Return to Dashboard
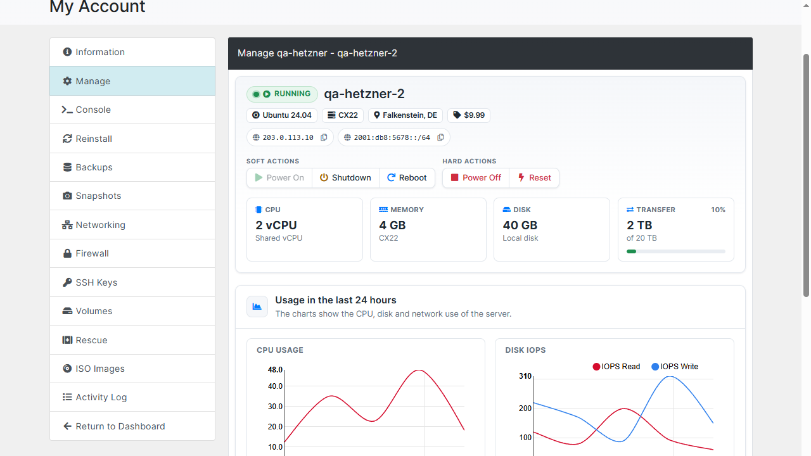Image resolution: width=811 pixels, height=456 pixels. (x=132, y=426)
